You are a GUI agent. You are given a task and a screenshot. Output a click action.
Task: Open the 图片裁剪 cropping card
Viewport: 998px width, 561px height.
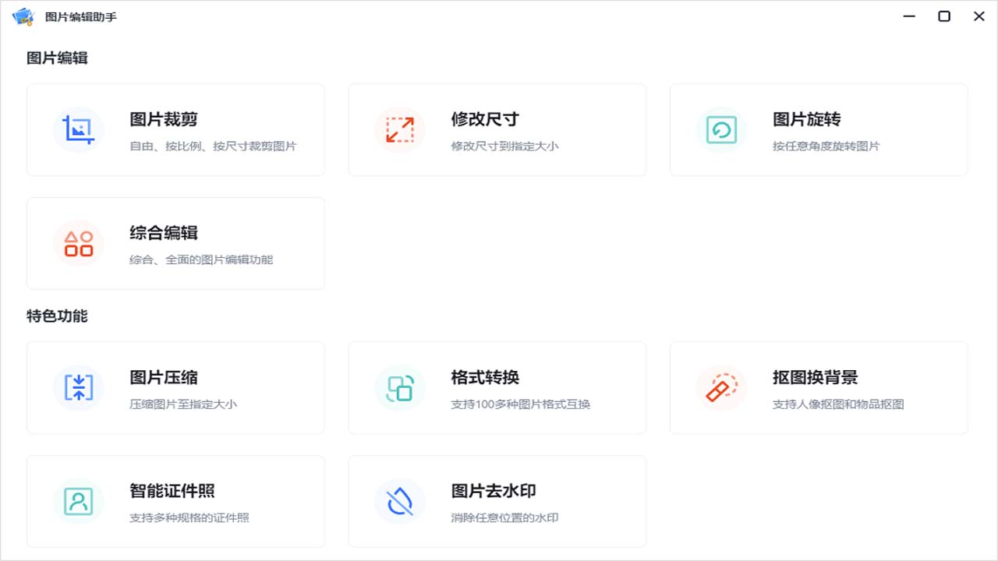(x=175, y=130)
